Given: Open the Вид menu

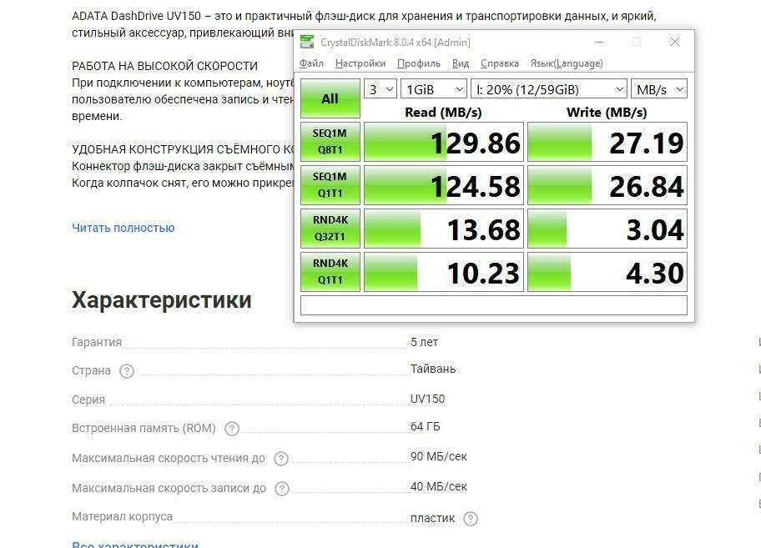Looking at the screenshot, I should click(461, 63).
